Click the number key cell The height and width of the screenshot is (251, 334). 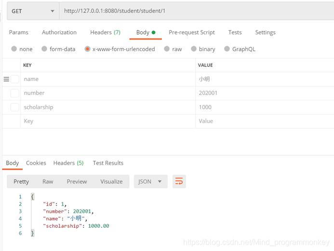click(x=108, y=93)
